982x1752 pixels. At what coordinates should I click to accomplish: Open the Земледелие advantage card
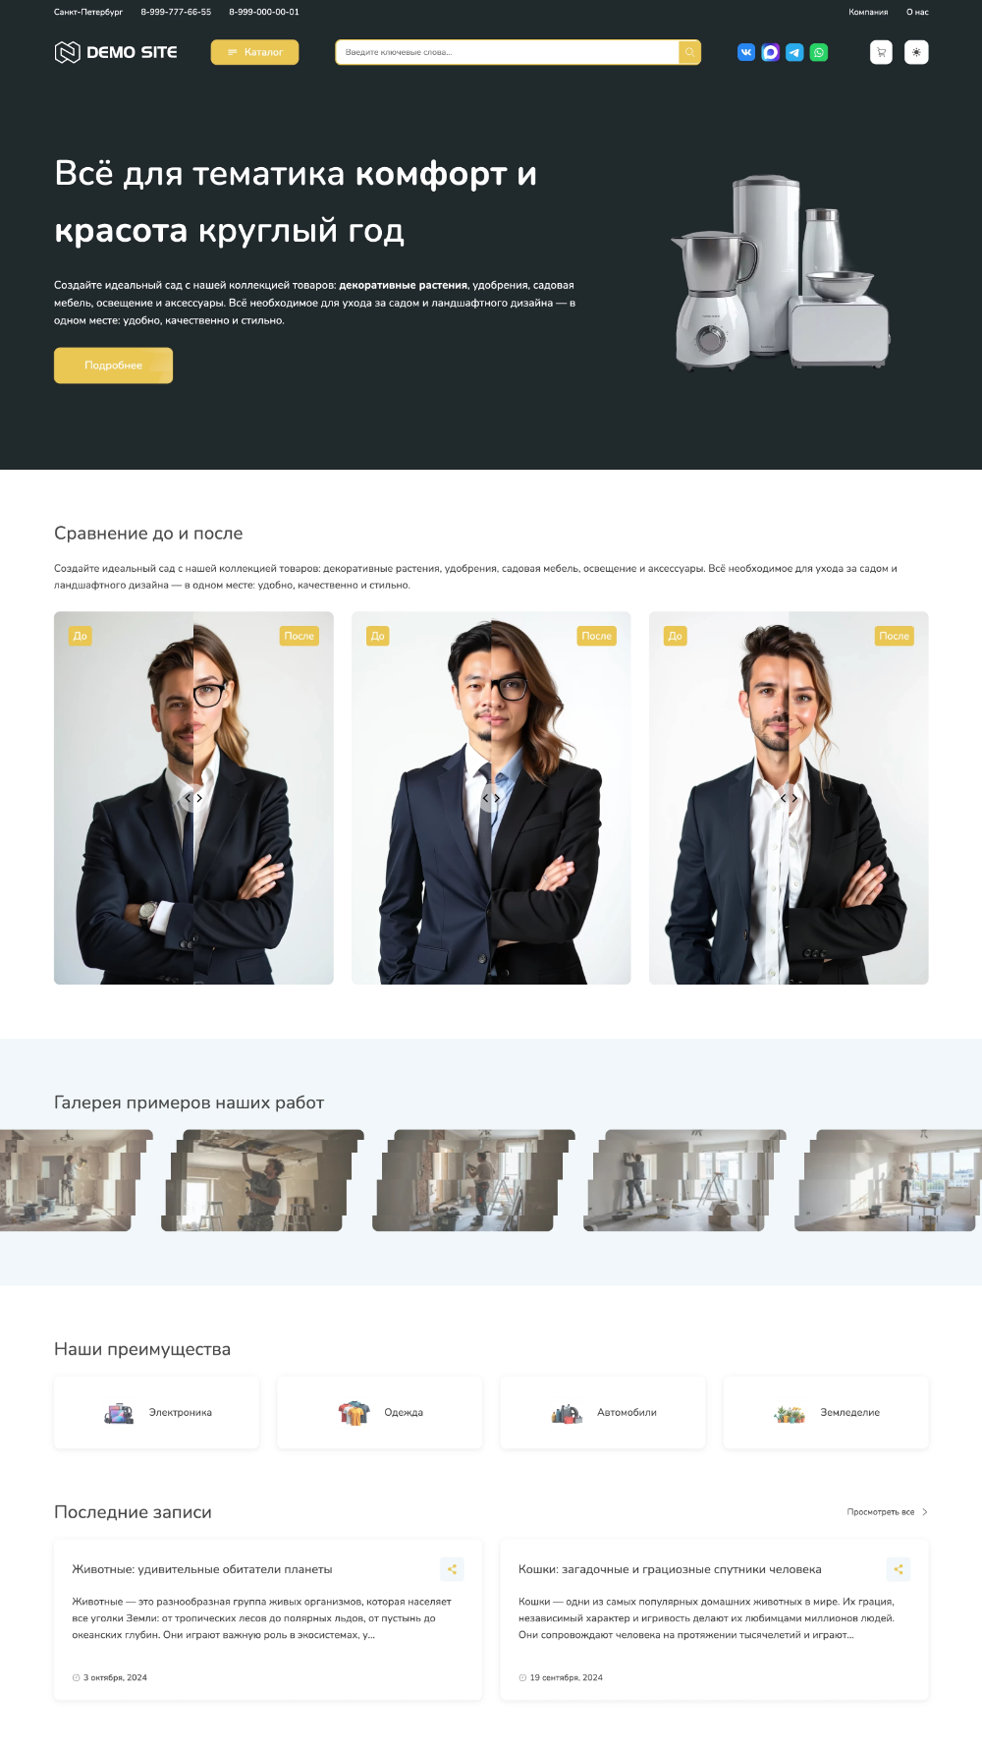pyautogui.click(x=826, y=1413)
